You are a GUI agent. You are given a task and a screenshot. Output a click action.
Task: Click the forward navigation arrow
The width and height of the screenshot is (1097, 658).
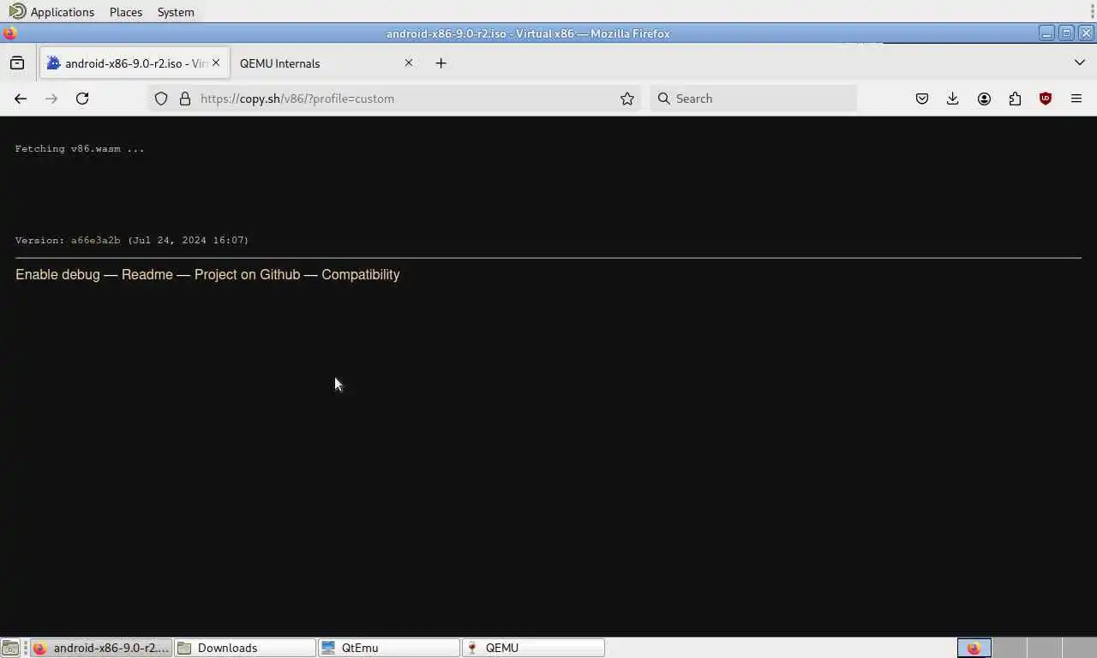click(51, 99)
